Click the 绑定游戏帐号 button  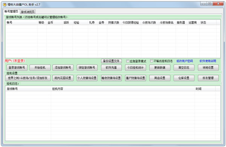(x=87, y=67)
